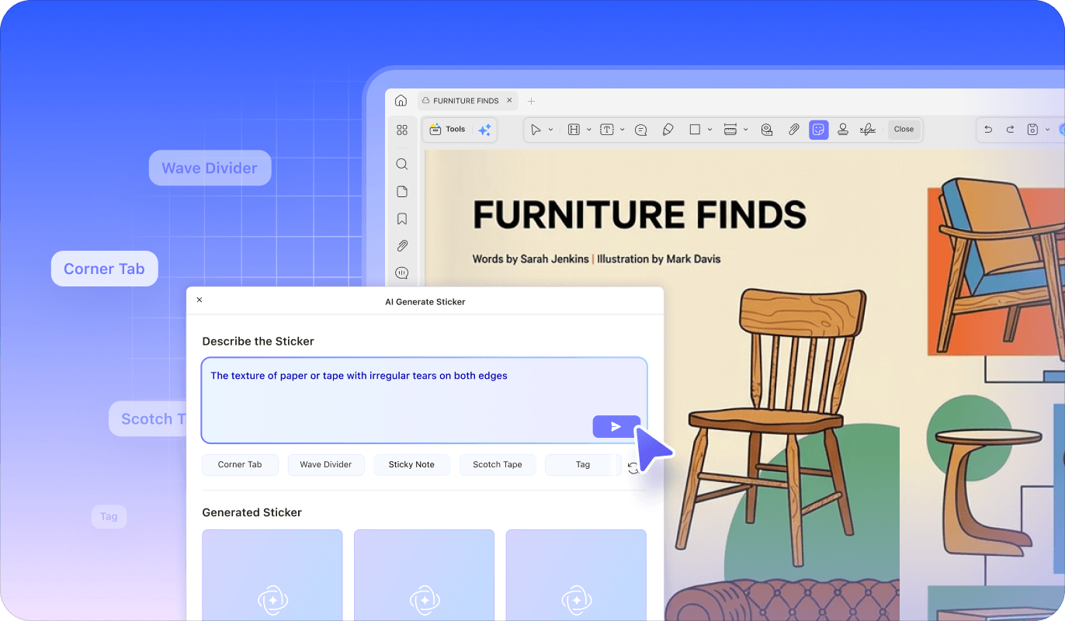Image resolution: width=1065 pixels, height=621 pixels.
Task: Undo the last action
Action: point(988,130)
